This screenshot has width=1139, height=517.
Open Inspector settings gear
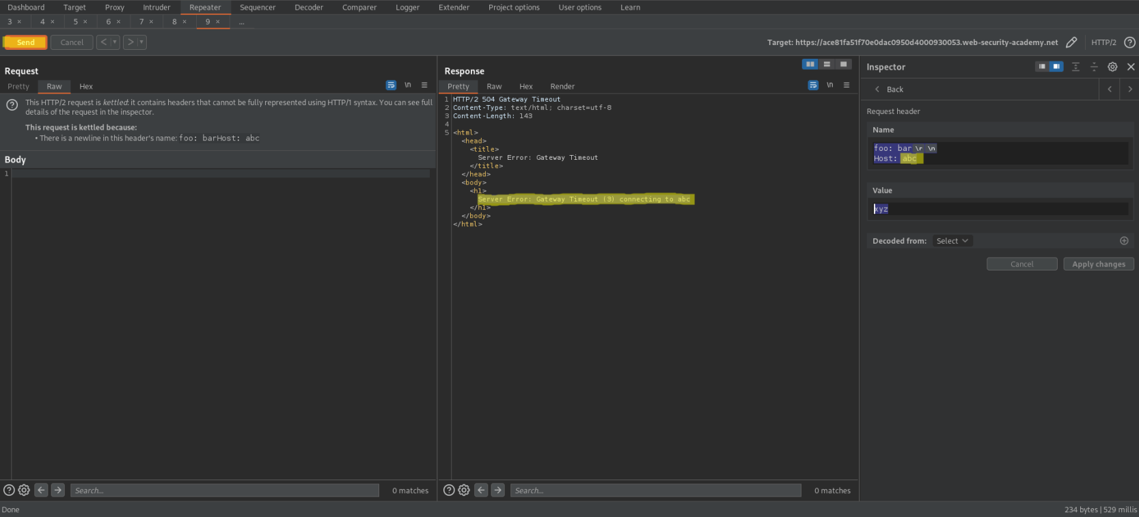point(1112,67)
